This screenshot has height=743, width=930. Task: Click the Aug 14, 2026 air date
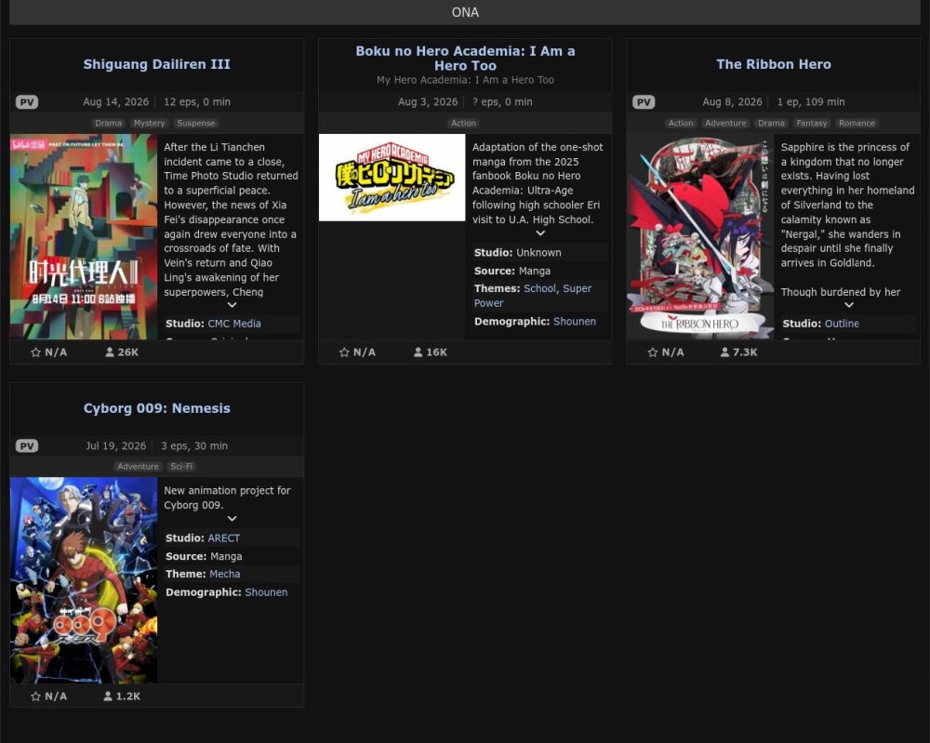115,102
